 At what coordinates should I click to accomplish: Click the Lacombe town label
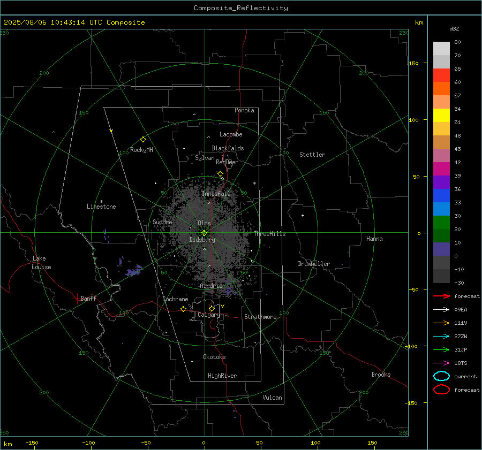pyautogui.click(x=231, y=134)
